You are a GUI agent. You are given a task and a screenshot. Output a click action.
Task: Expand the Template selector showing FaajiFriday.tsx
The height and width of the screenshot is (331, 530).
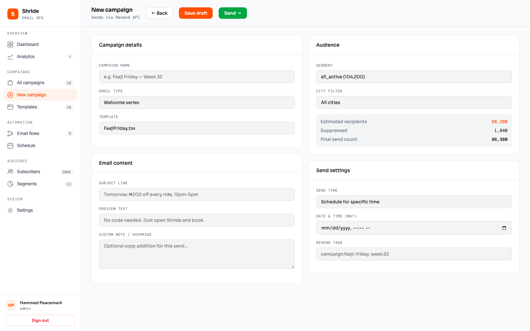point(197,128)
